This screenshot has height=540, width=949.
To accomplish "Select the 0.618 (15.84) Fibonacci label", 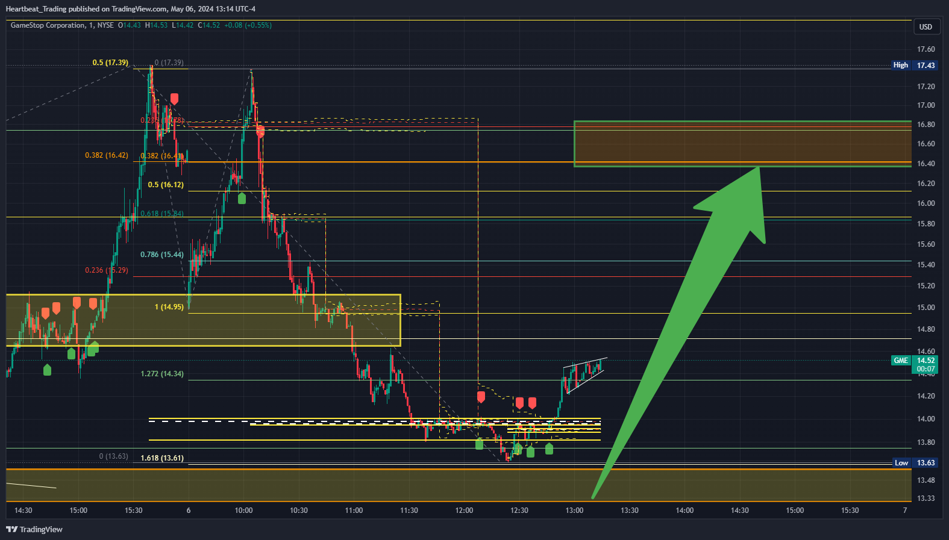I will pos(162,214).
